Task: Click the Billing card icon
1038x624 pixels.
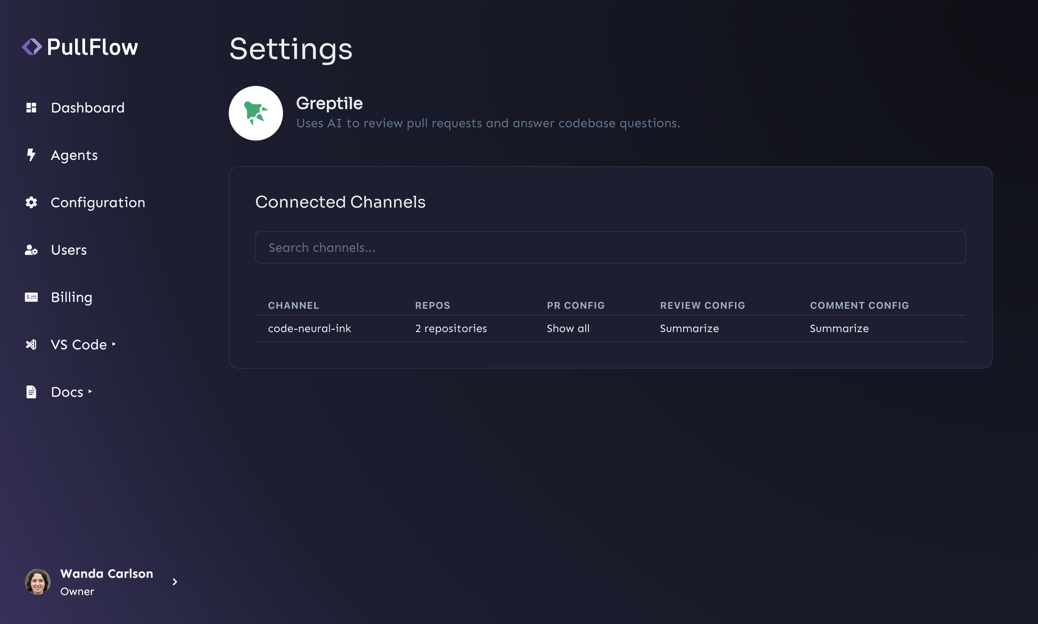Action: 31,297
